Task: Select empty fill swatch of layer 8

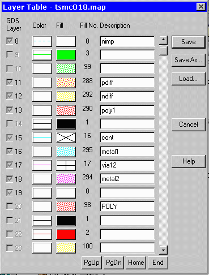Action: point(66,41)
